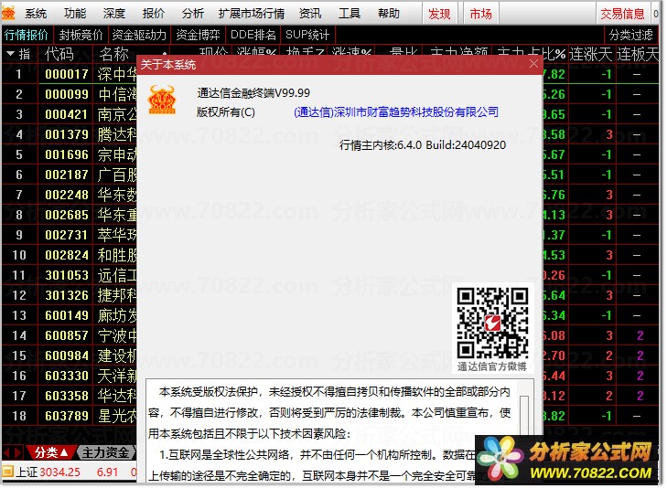Open the 报价 menu

(154, 14)
